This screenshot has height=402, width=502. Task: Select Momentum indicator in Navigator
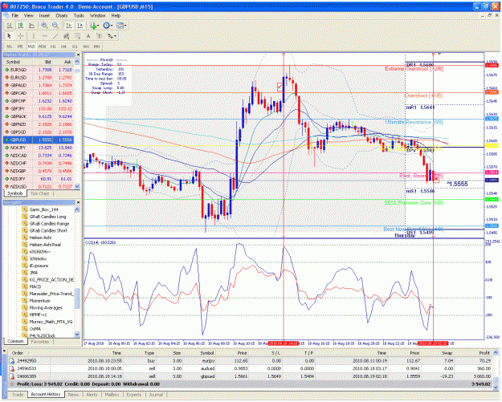(39, 301)
